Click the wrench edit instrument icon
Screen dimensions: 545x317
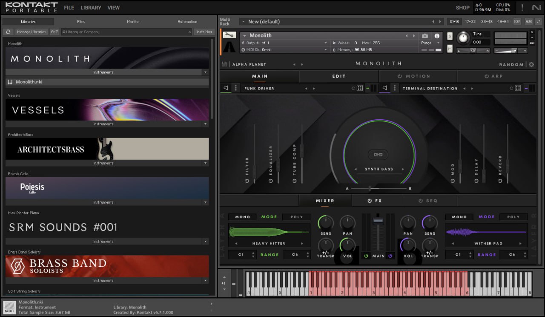[x=229, y=35]
